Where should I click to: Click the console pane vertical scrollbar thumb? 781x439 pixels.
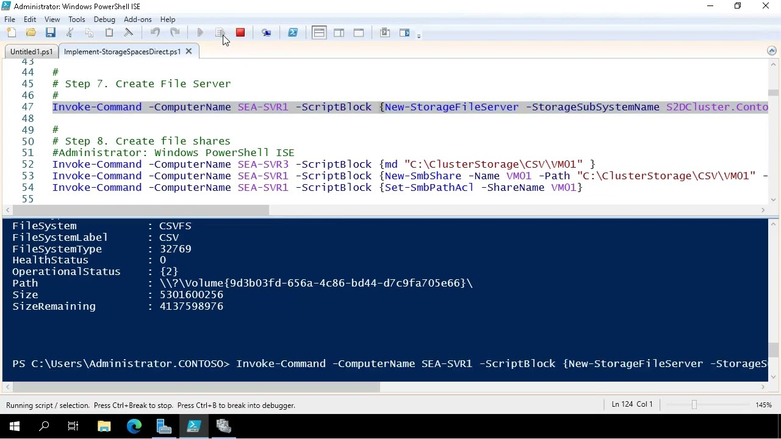pos(773,350)
